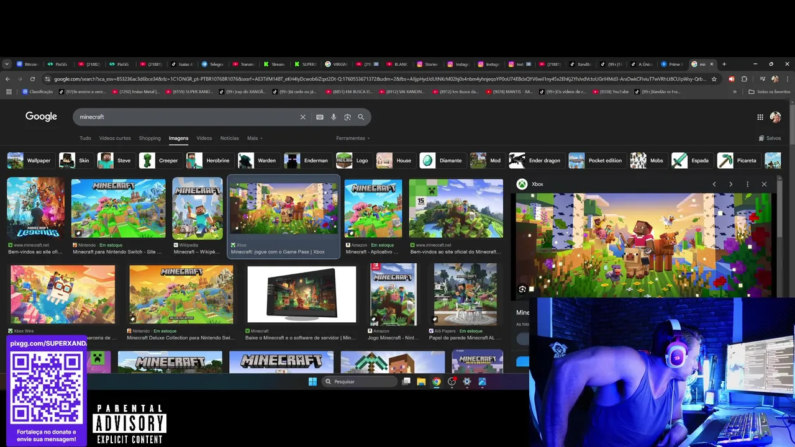Open Minecraft Deluxe Collection Nintendo Switch image

point(181,295)
